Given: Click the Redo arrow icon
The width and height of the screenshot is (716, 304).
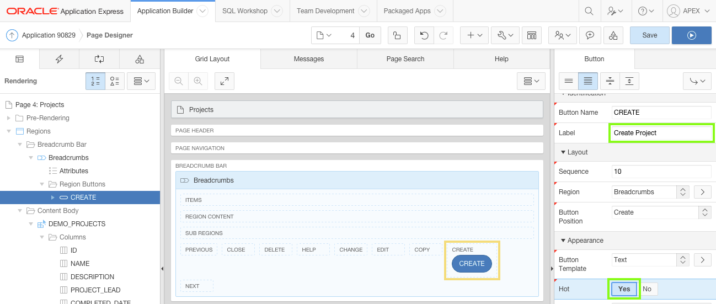Looking at the screenshot, I should 443,35.
